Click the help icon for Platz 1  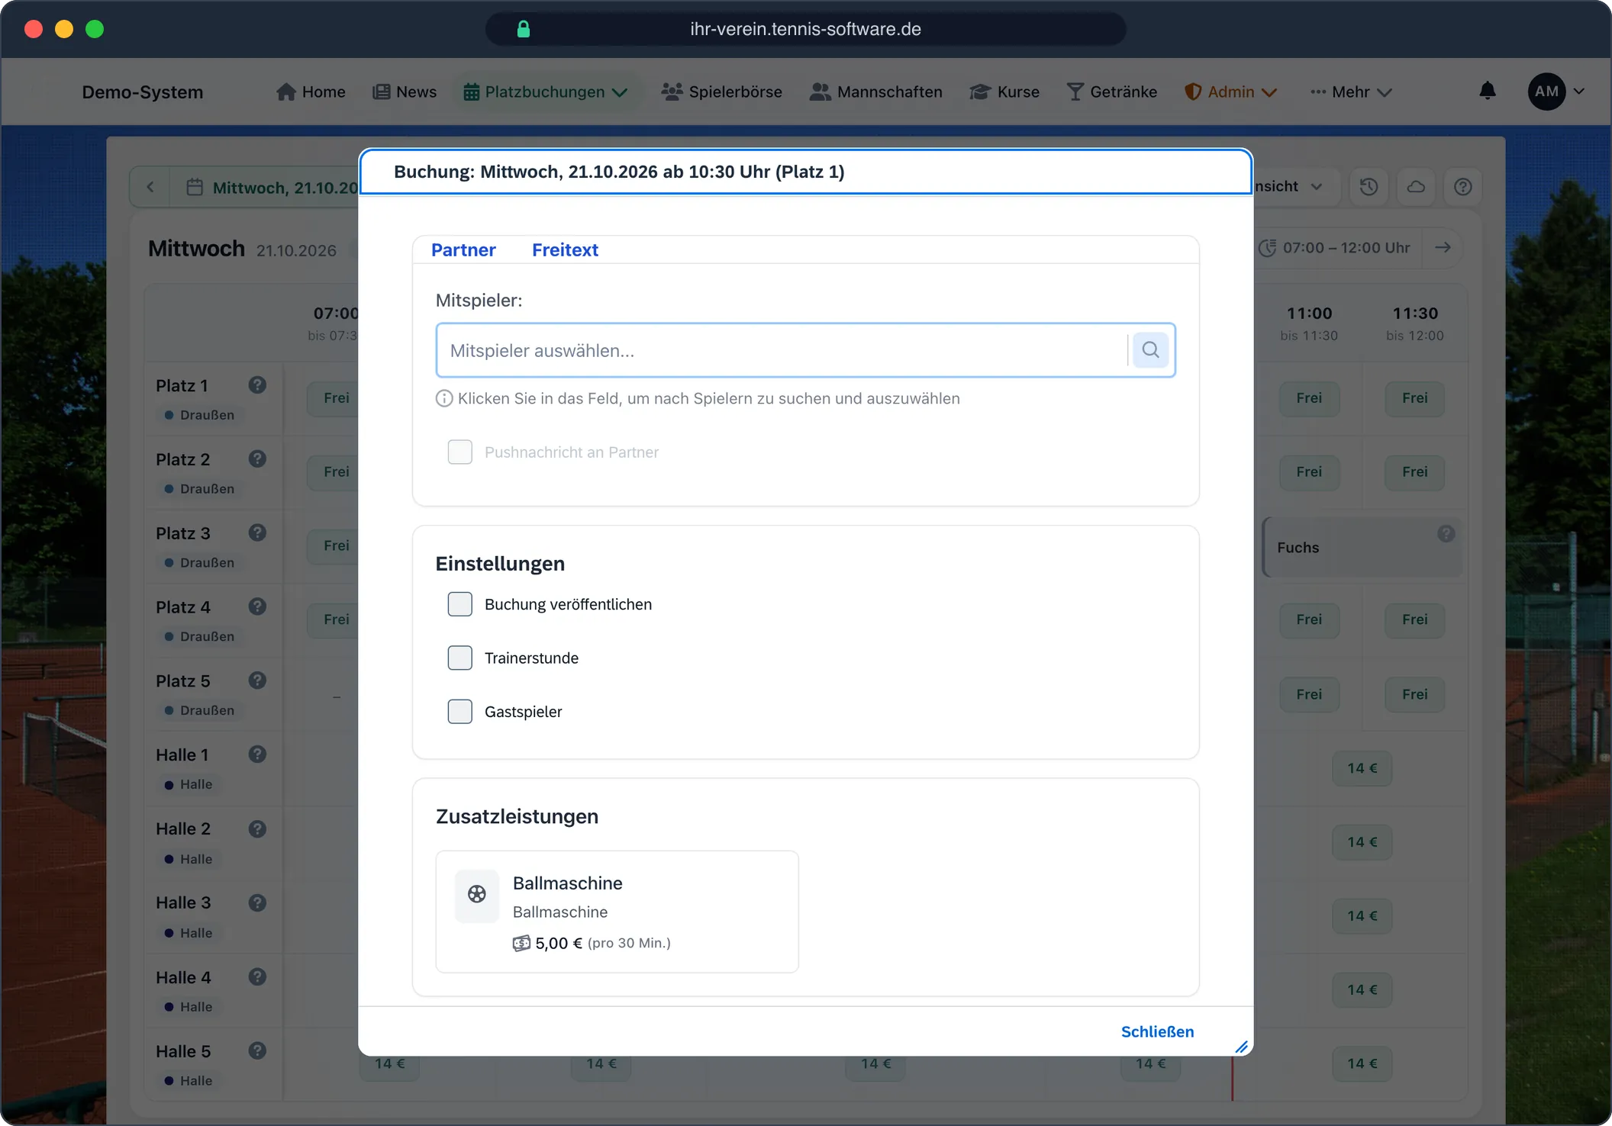(x=257, y=385)
